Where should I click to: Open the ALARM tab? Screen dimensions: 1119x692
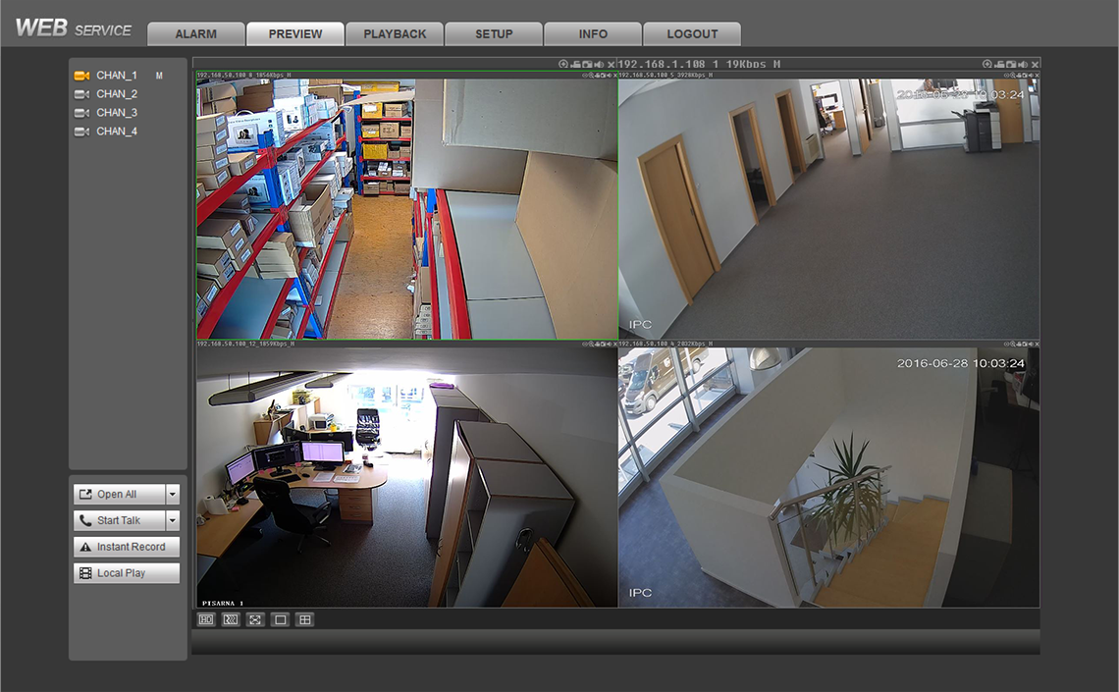tap(196, 33)
